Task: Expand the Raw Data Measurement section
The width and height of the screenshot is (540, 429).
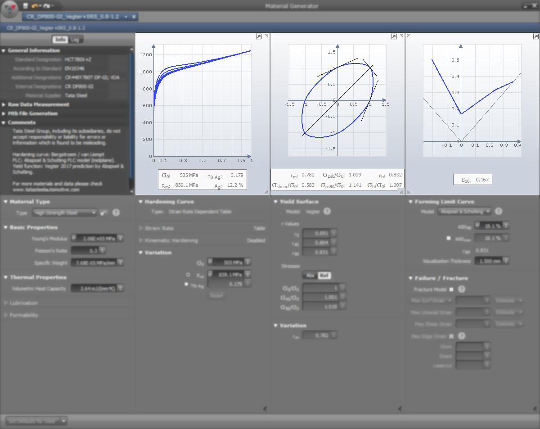Action: (x=4, y=104)
